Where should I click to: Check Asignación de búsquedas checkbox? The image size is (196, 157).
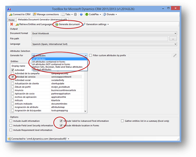tap(13, 110)
